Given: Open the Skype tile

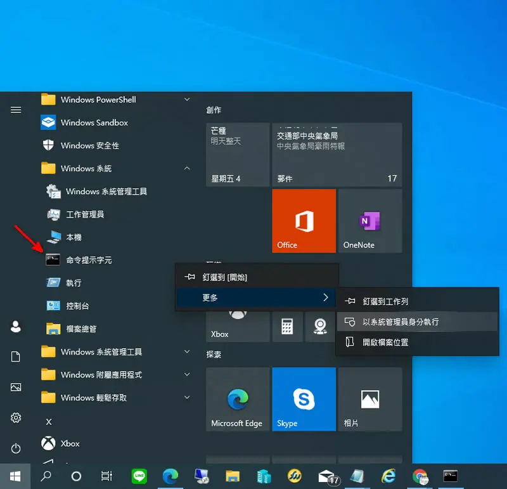Looking at the screenshot, I should pyautogui.click(x=304, y=399).
